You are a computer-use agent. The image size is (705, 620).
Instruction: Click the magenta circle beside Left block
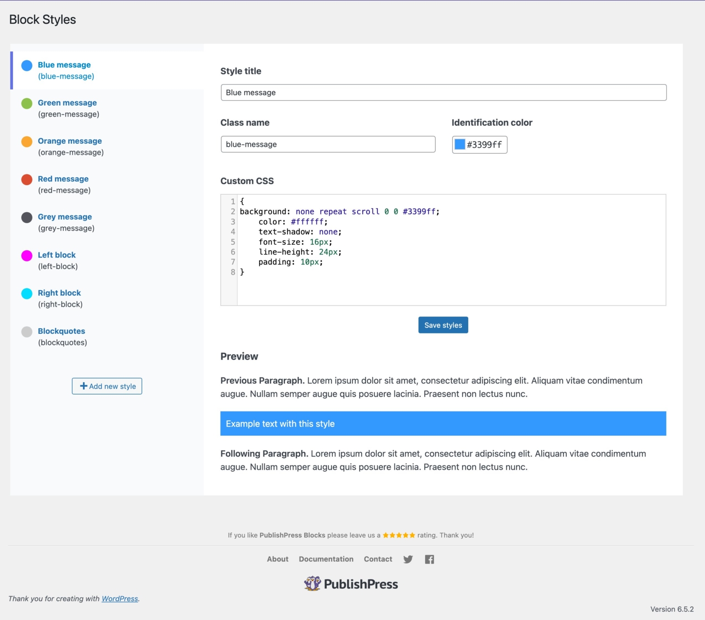(x=27, y=256)
